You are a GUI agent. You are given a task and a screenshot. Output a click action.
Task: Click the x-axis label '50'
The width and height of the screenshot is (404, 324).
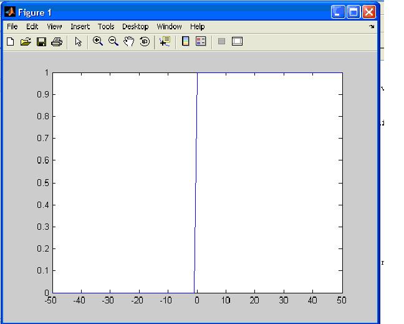point(342,300)
